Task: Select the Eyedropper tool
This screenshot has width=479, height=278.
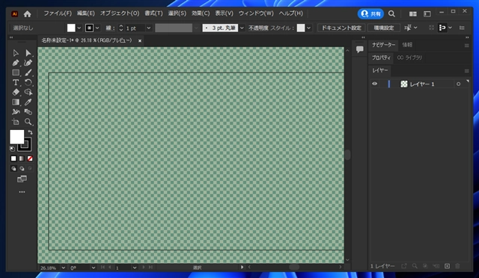Action: coord(28,102)
